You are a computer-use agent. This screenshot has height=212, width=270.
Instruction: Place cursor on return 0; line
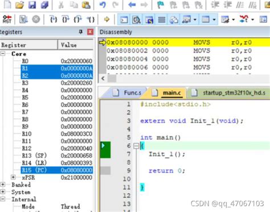167,171
